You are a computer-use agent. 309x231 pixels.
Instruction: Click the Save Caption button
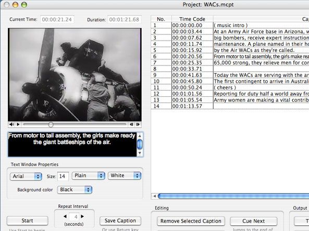(120, 221)
